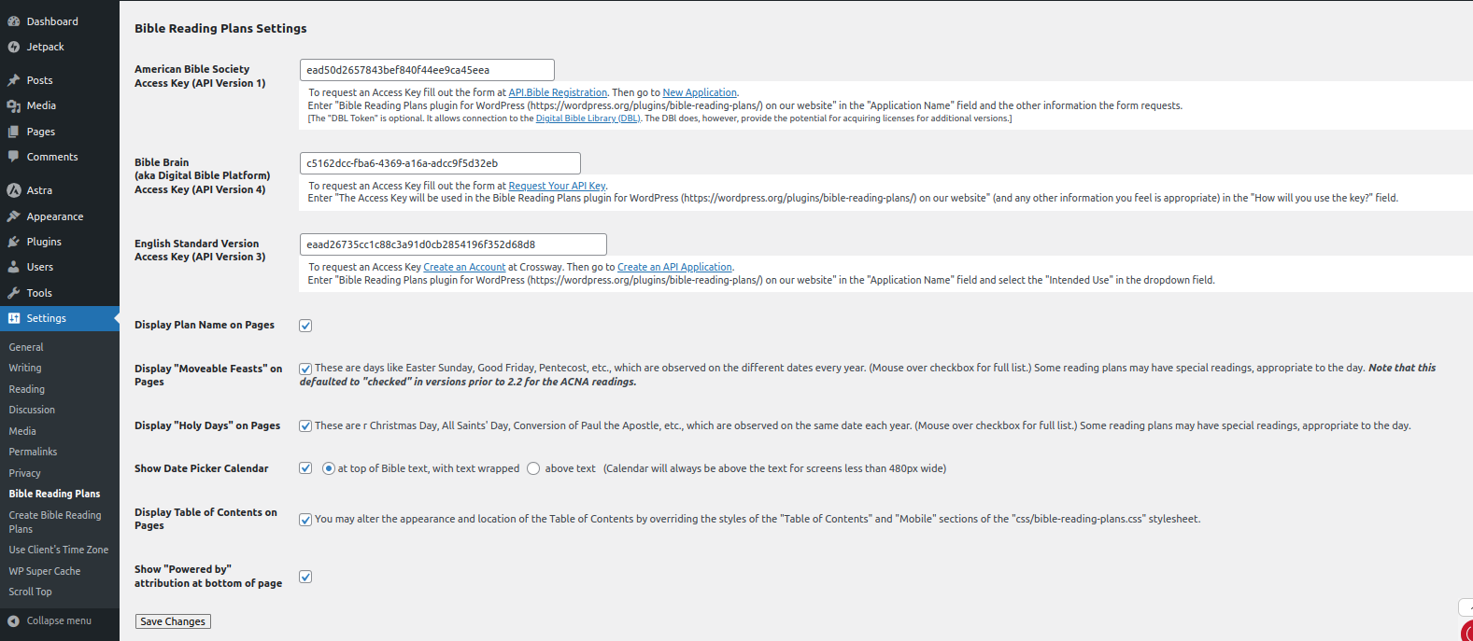Select Bible Reading Plans submenu

[54, 494]
